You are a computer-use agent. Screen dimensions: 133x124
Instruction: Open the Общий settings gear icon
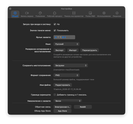[15, 13]
